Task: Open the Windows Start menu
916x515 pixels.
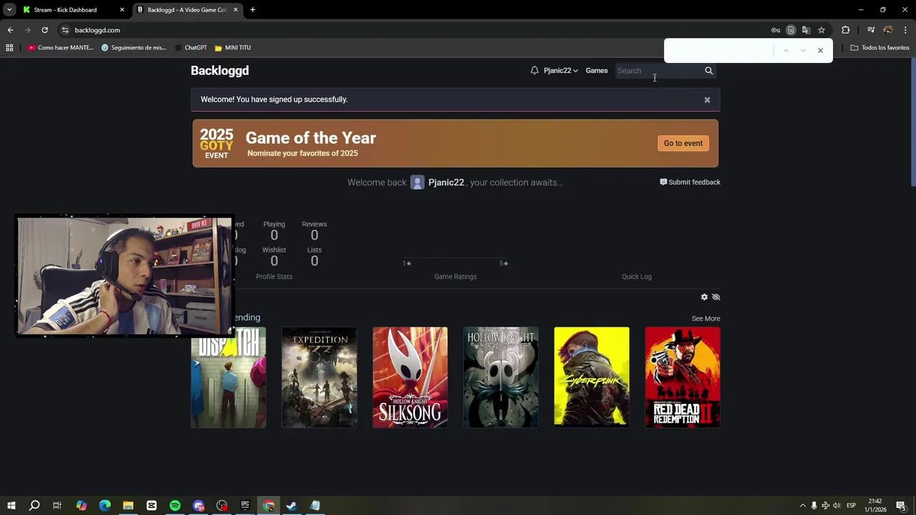Action: click(x=11, y=506)
